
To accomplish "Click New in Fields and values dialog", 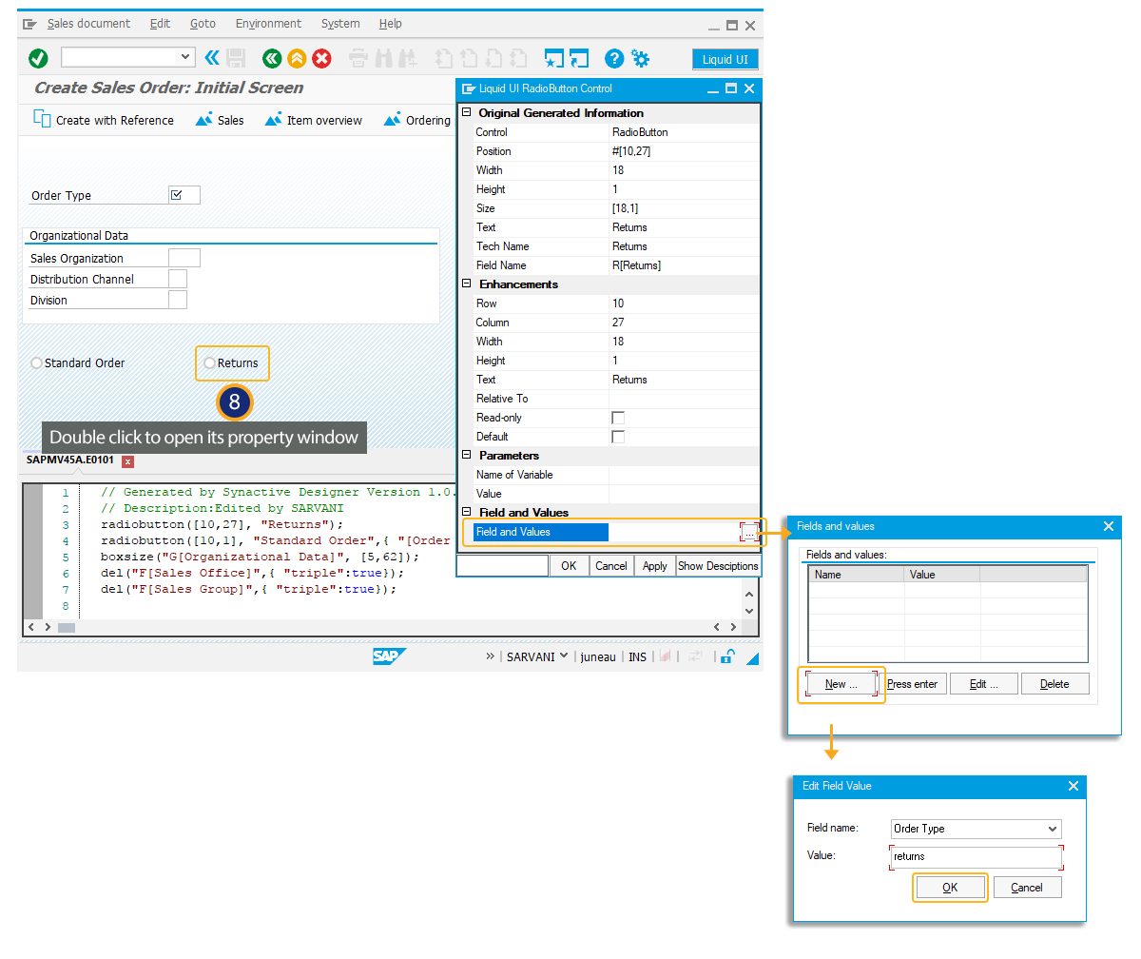I will (x=841, y=684).
